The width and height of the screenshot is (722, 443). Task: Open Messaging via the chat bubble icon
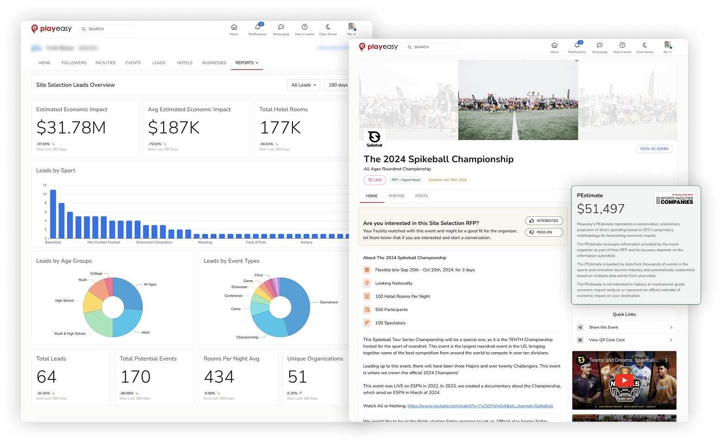coord(599,46)
